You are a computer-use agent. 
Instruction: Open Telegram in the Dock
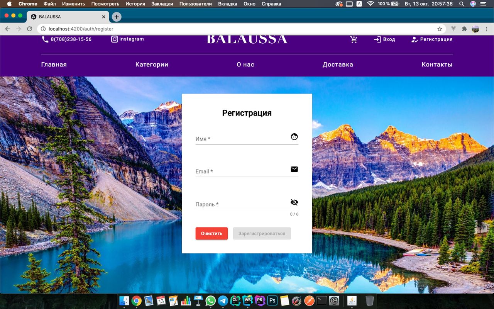(x=223, y=301)
